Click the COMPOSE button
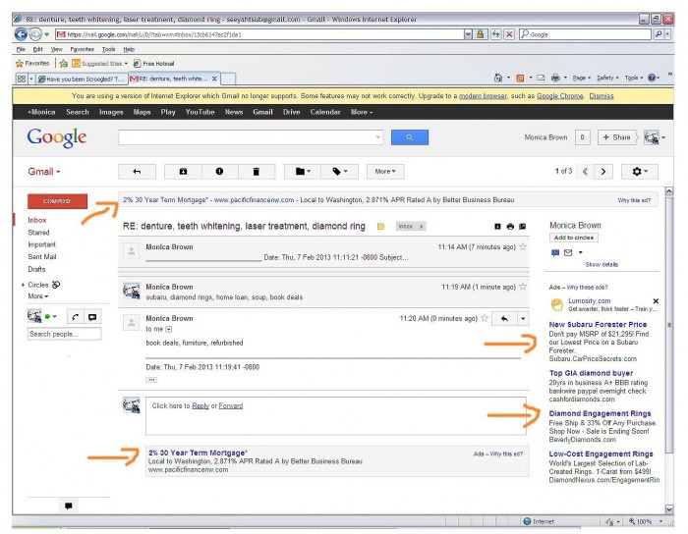 [x=57, y=201]
